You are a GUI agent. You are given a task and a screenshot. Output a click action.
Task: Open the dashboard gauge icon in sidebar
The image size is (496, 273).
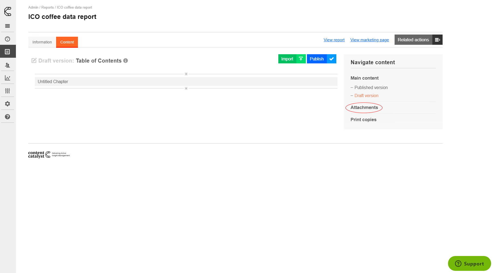[x=8, y=39]
